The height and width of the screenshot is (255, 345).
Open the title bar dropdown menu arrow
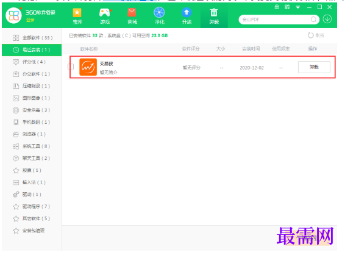[297, 7]
